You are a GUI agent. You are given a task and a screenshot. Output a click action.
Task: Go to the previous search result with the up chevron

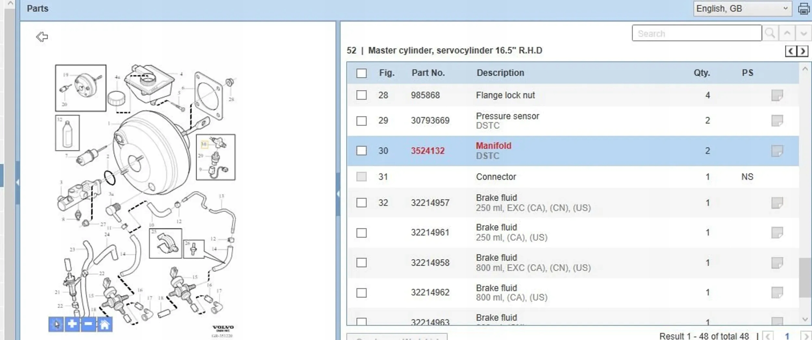(787, 33)
